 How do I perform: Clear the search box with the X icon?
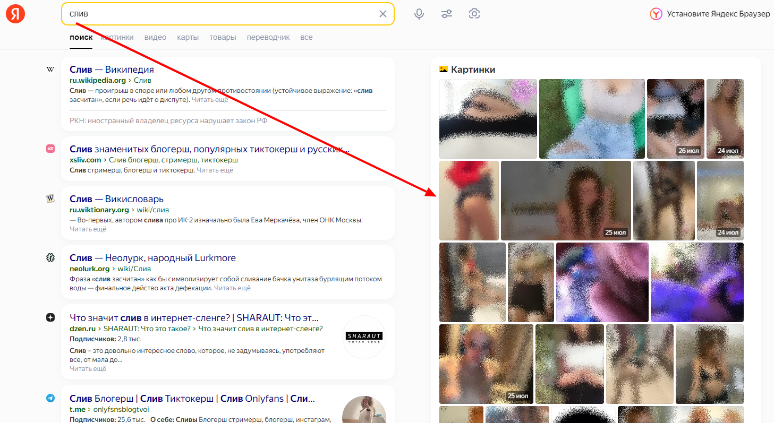[x=382, y=14]
